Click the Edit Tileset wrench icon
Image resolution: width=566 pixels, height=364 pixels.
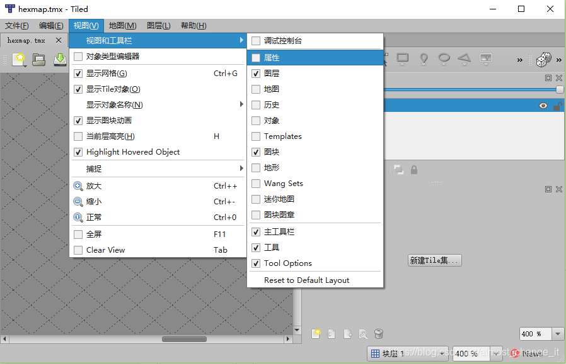pyautogui.click(x=363, y=334)
